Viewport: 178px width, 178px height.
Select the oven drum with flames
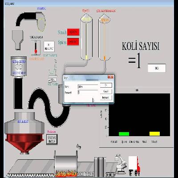click(66, 164)
